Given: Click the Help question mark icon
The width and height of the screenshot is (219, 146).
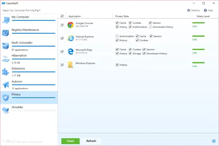Looking at the screenshot, I should point(205,10).
